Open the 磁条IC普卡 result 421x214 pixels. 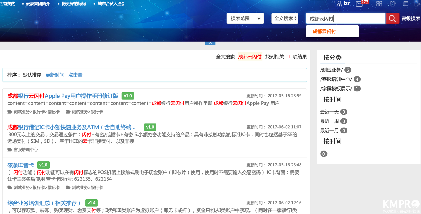20,165
